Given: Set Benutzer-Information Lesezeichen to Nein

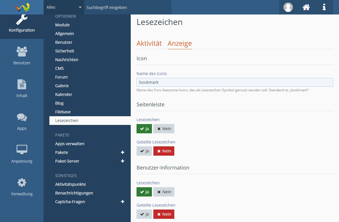Looking at the screenshot, I should coord(164,192).
